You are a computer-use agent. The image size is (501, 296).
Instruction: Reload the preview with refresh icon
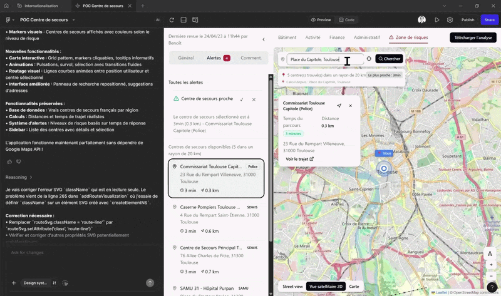[172, 20]
